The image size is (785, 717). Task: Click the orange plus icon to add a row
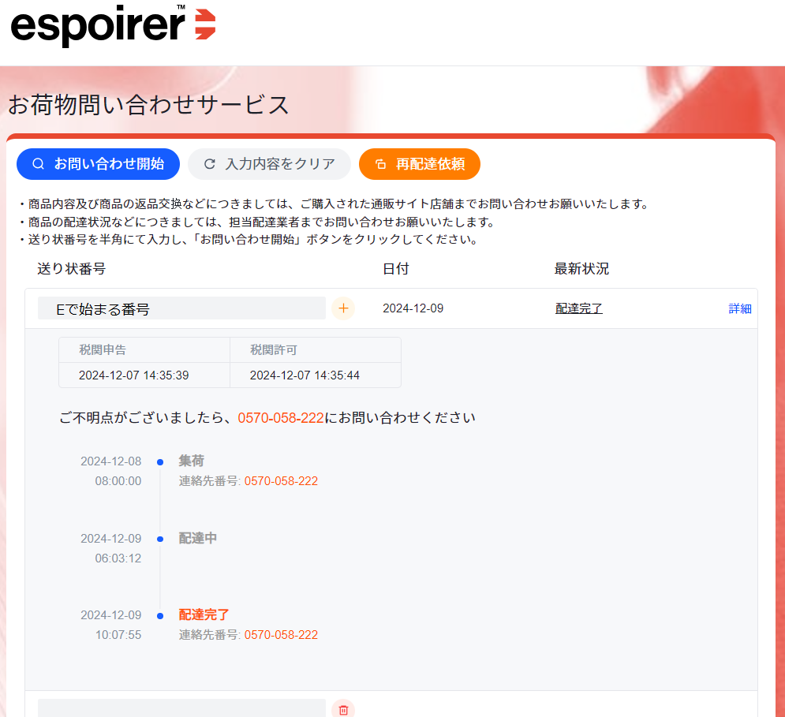pos(343,308)
